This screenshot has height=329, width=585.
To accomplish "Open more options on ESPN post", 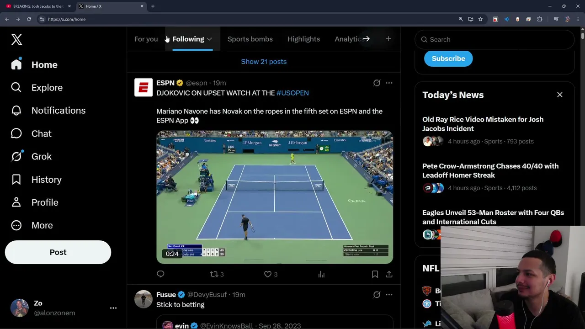I will pos(389,83).
